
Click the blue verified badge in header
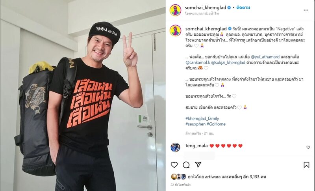point(229,7)
